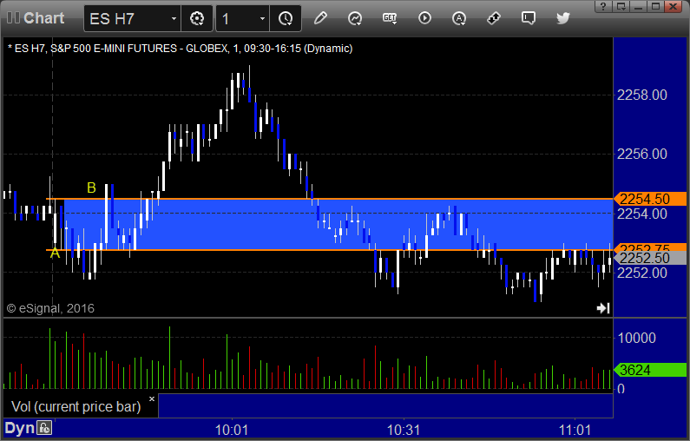690x441 pixels.
Task: Close the chart window
Action: click(x=674, y=6)
